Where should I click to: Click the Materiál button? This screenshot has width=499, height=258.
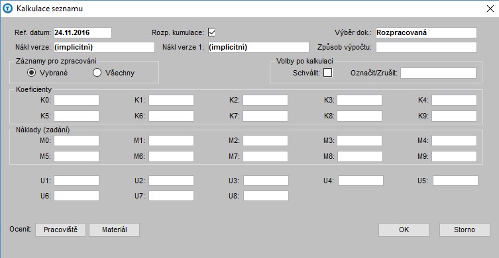(114, 230)
